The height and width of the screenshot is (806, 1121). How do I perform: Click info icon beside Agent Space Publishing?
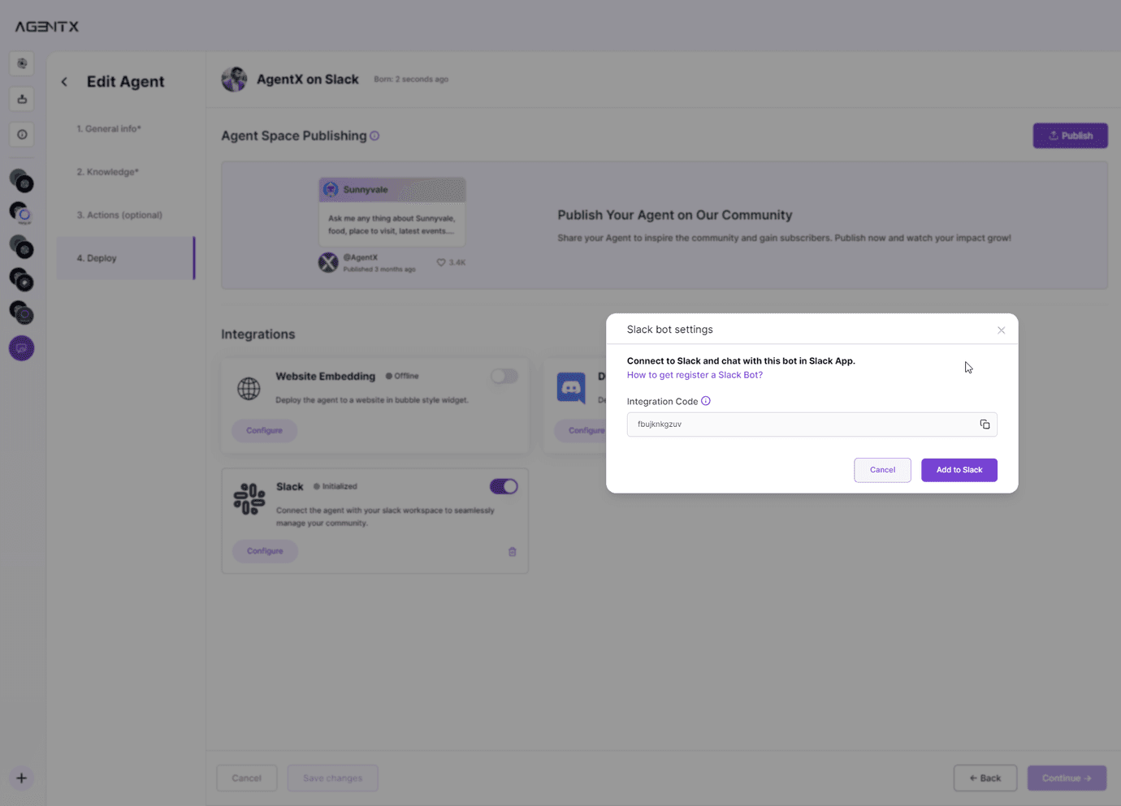coord(374,136)
